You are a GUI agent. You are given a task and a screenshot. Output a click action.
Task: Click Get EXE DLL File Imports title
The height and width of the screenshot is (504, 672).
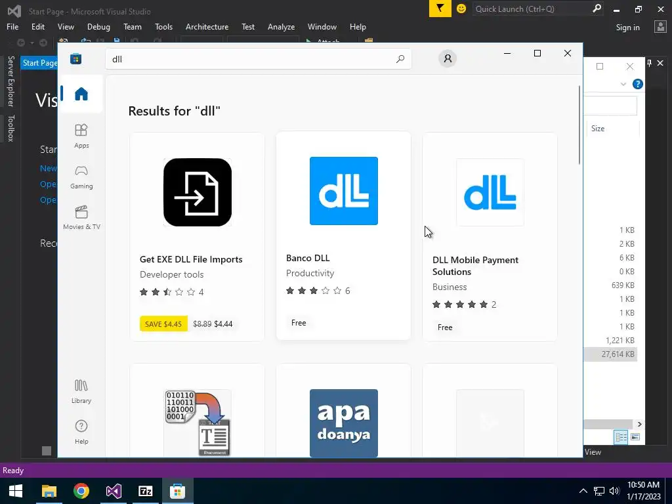click(191, 259)
